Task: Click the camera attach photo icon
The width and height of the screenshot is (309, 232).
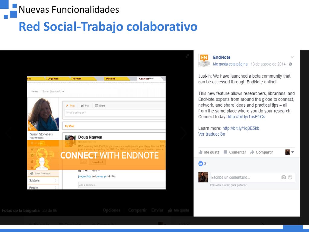Action: (284, 177)
